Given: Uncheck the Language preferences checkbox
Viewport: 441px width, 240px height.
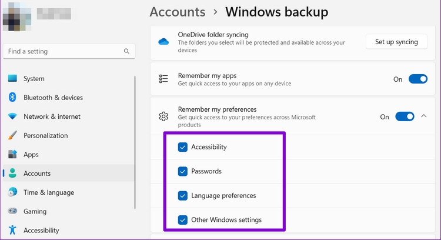Looking at the screenshot, I should (x=182, y=195).
